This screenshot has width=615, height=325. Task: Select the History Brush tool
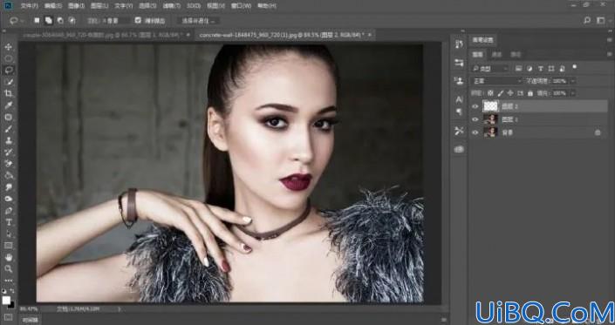pyautogui.click(x=8, y=152)
